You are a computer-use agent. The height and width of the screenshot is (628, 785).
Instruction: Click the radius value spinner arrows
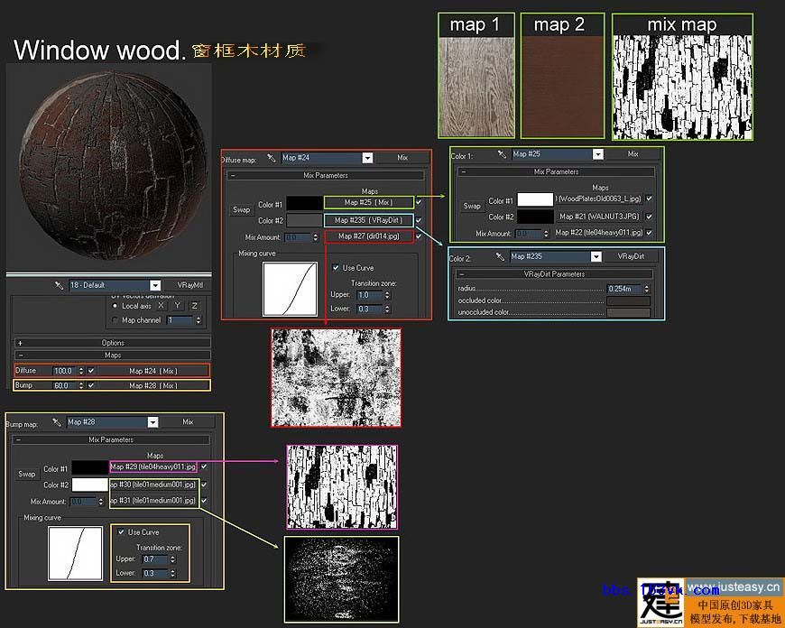[647, 289]
